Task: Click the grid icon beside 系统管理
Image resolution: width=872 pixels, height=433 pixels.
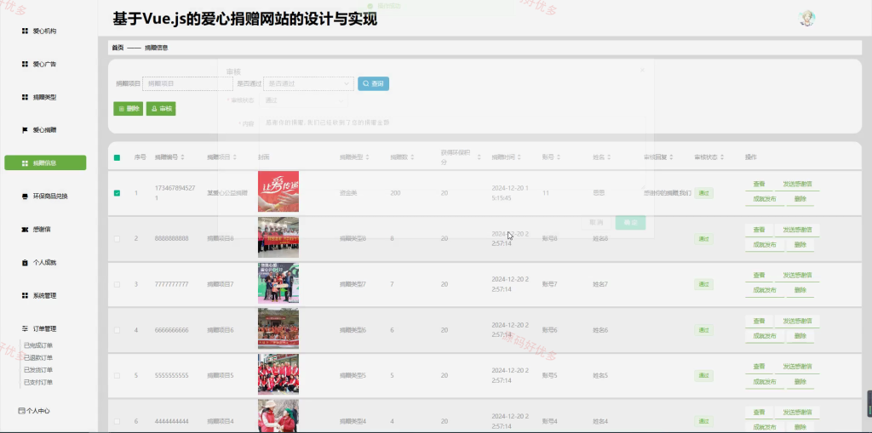Action: (x=25, y=296)
